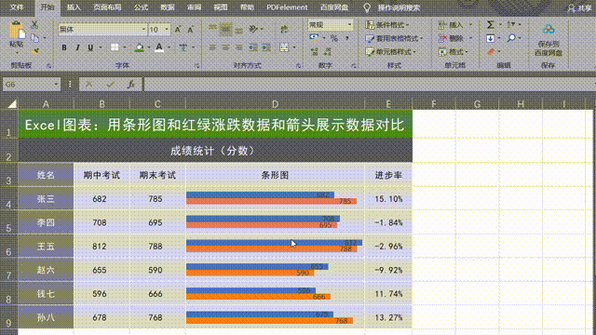This screenshot has height=335, width=596.
Task: Open Sort and Filter icon
Action: click(511, 25)
